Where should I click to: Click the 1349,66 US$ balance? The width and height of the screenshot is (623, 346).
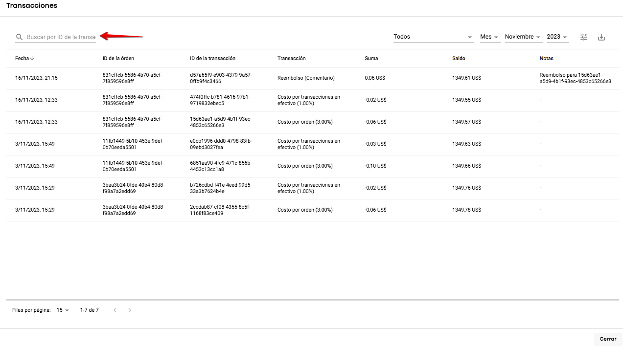[466, 166]
